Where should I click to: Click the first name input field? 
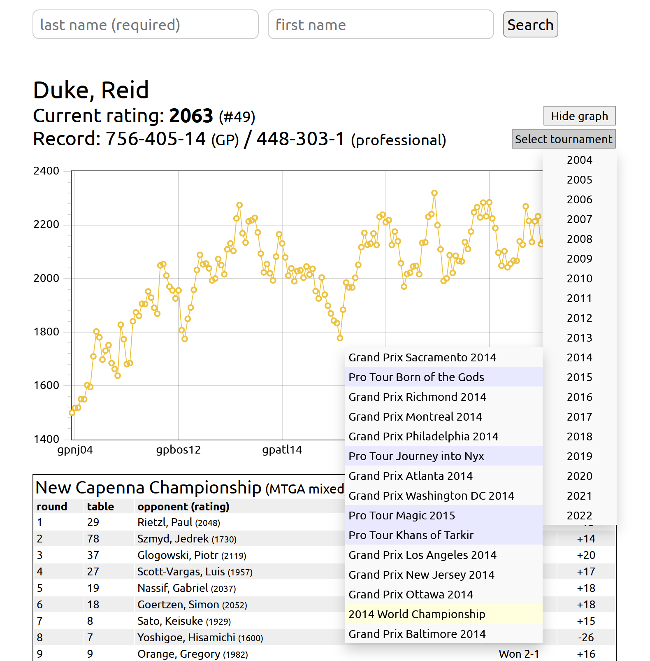click(x=381, y=25)
